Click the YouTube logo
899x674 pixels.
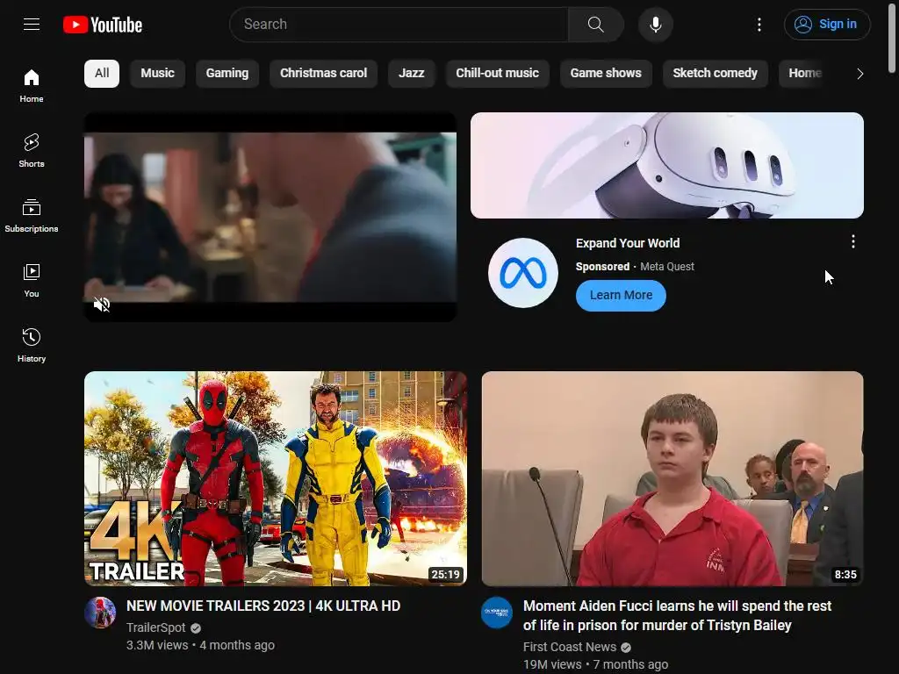click(x=103, y=25)
